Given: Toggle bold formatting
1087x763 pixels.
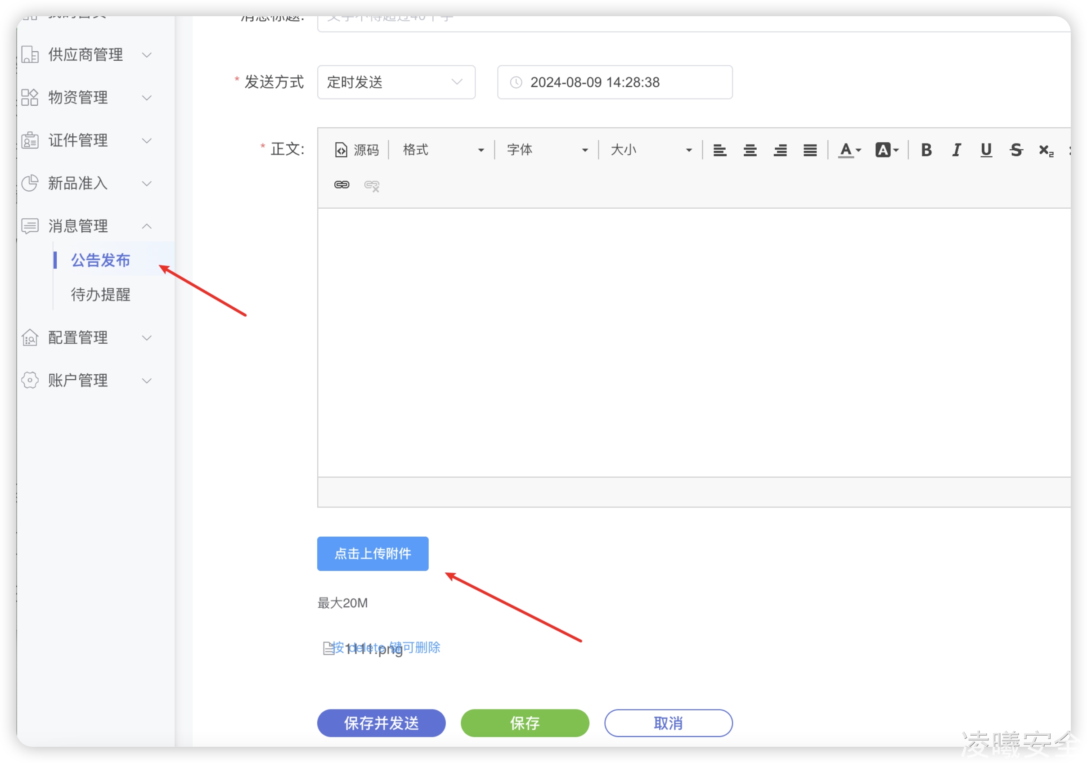Looking at the screenshot, I should [x=926, y=150].
